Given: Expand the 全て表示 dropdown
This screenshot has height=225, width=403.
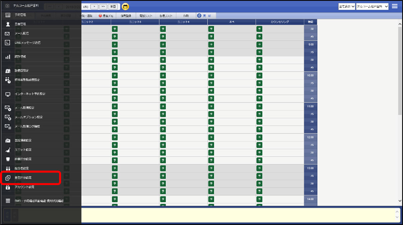Looking at the screenshot, I should tap(347, 6).
